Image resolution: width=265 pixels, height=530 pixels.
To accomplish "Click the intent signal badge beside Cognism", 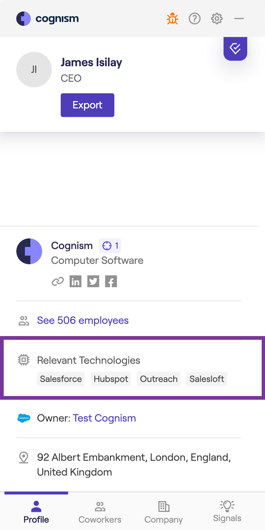I will click(110, 246).
